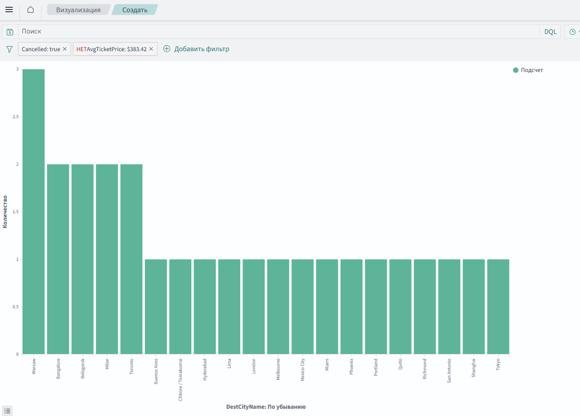Go to home via house icon
The width and height of the screenshot is (580, 416).
(30, 10)
